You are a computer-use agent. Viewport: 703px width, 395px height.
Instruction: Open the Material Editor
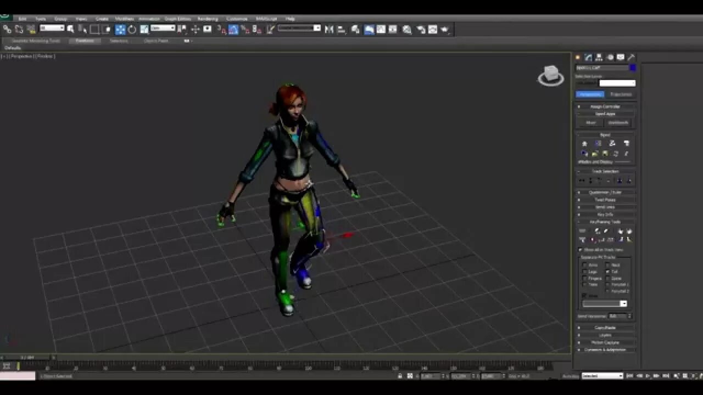click(x=407, y=29)
